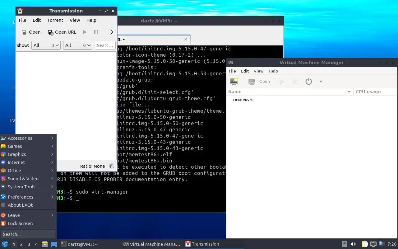Click the blue show desktop taskbar icon
The height and width of the screenshot is (249, 398).
(x=53, y=244)
